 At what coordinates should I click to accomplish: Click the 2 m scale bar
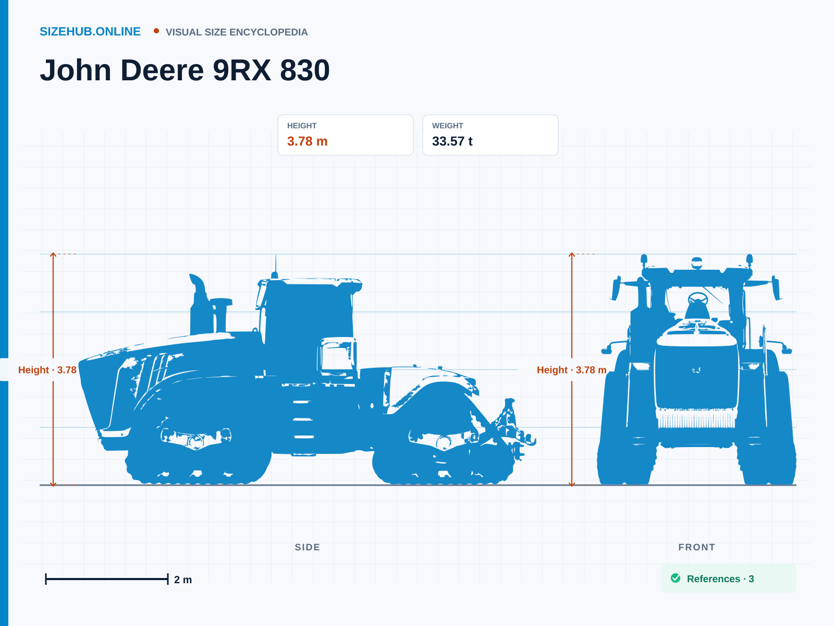[x=107, y=579]
